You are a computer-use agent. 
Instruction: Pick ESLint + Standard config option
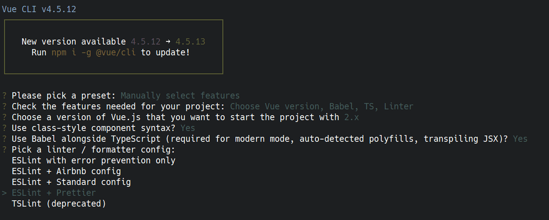point(71,182)
